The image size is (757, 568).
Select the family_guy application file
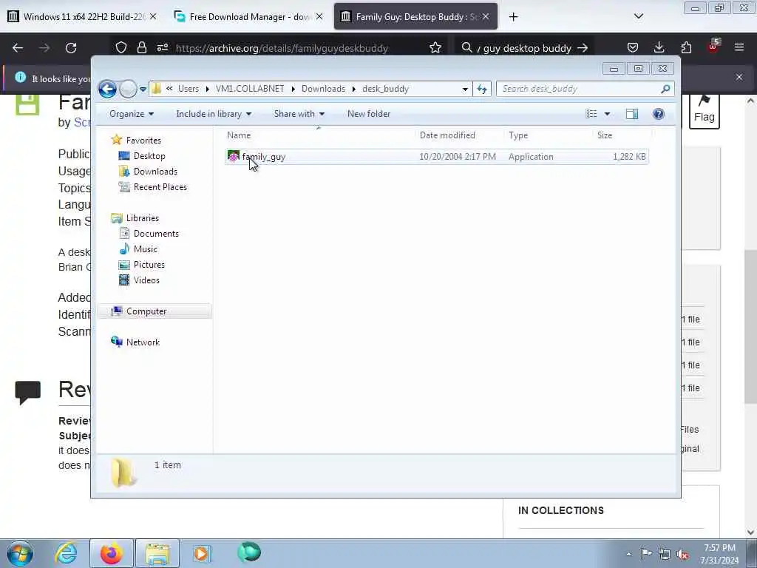(436, 157)
